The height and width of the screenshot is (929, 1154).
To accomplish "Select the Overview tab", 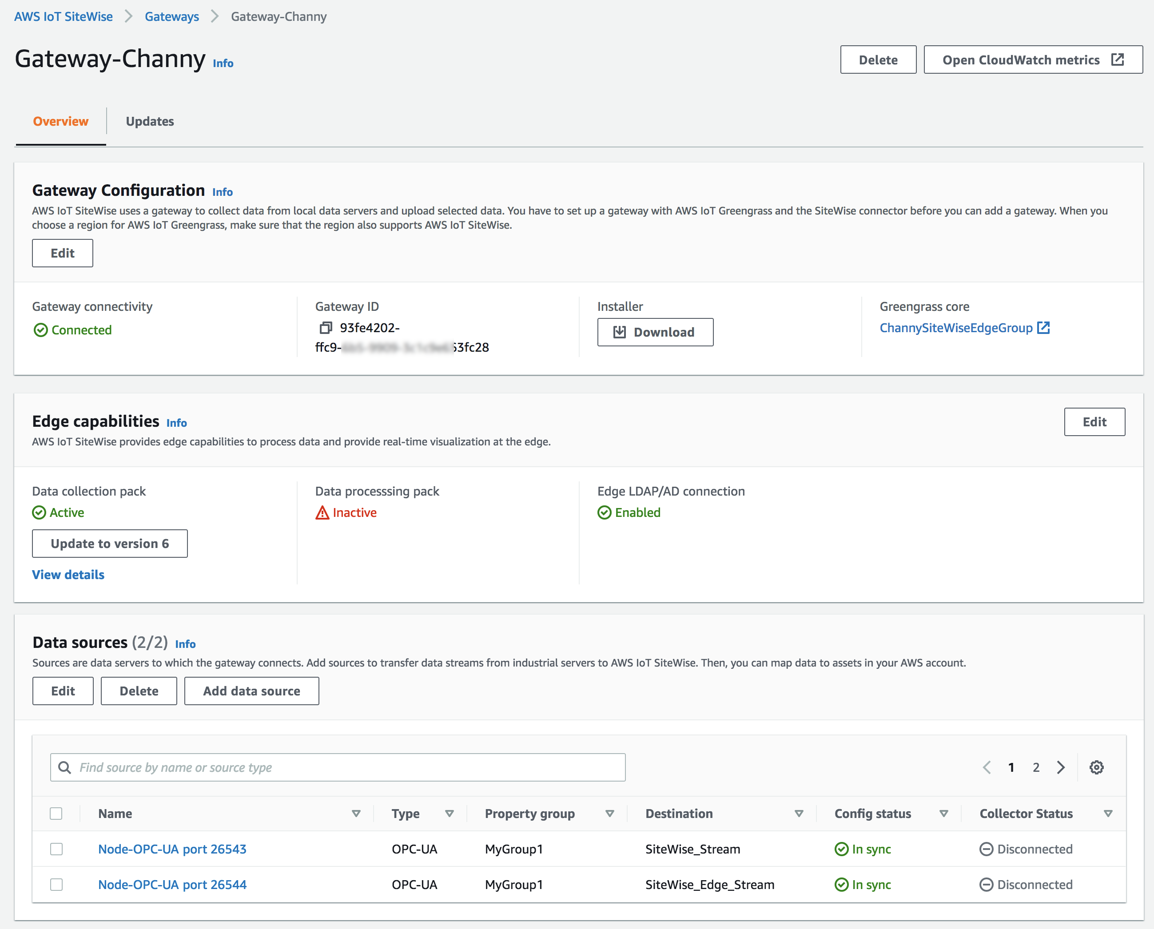I will pos(60,122).
